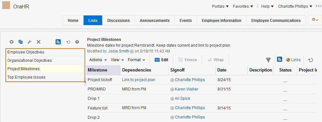Image resolution: width=322 pixels, height=122 pixels.
Task: Click RSS feed icon in lists sidebar
Action: pyautogui.click(x=58, y=42)
